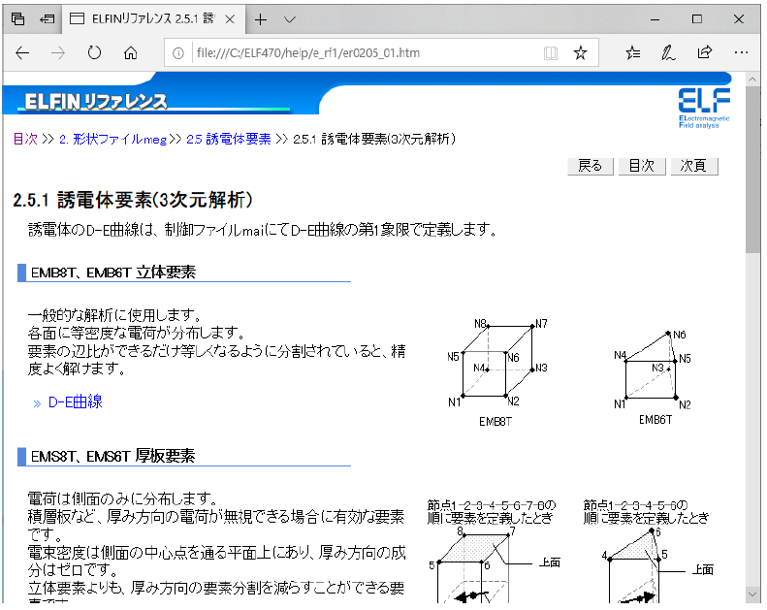The height and width of the screenshot is (610, 767).
Task: Open the settings and more menu
Action: click(x=741, y=52)
